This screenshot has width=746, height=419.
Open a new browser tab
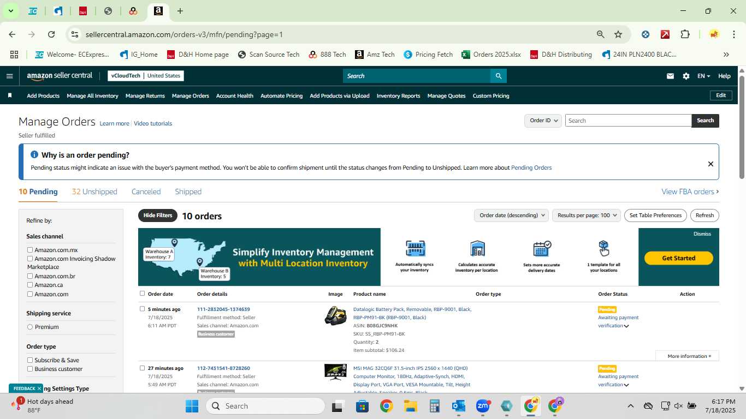pyautogui.click(x=180, y=11)
